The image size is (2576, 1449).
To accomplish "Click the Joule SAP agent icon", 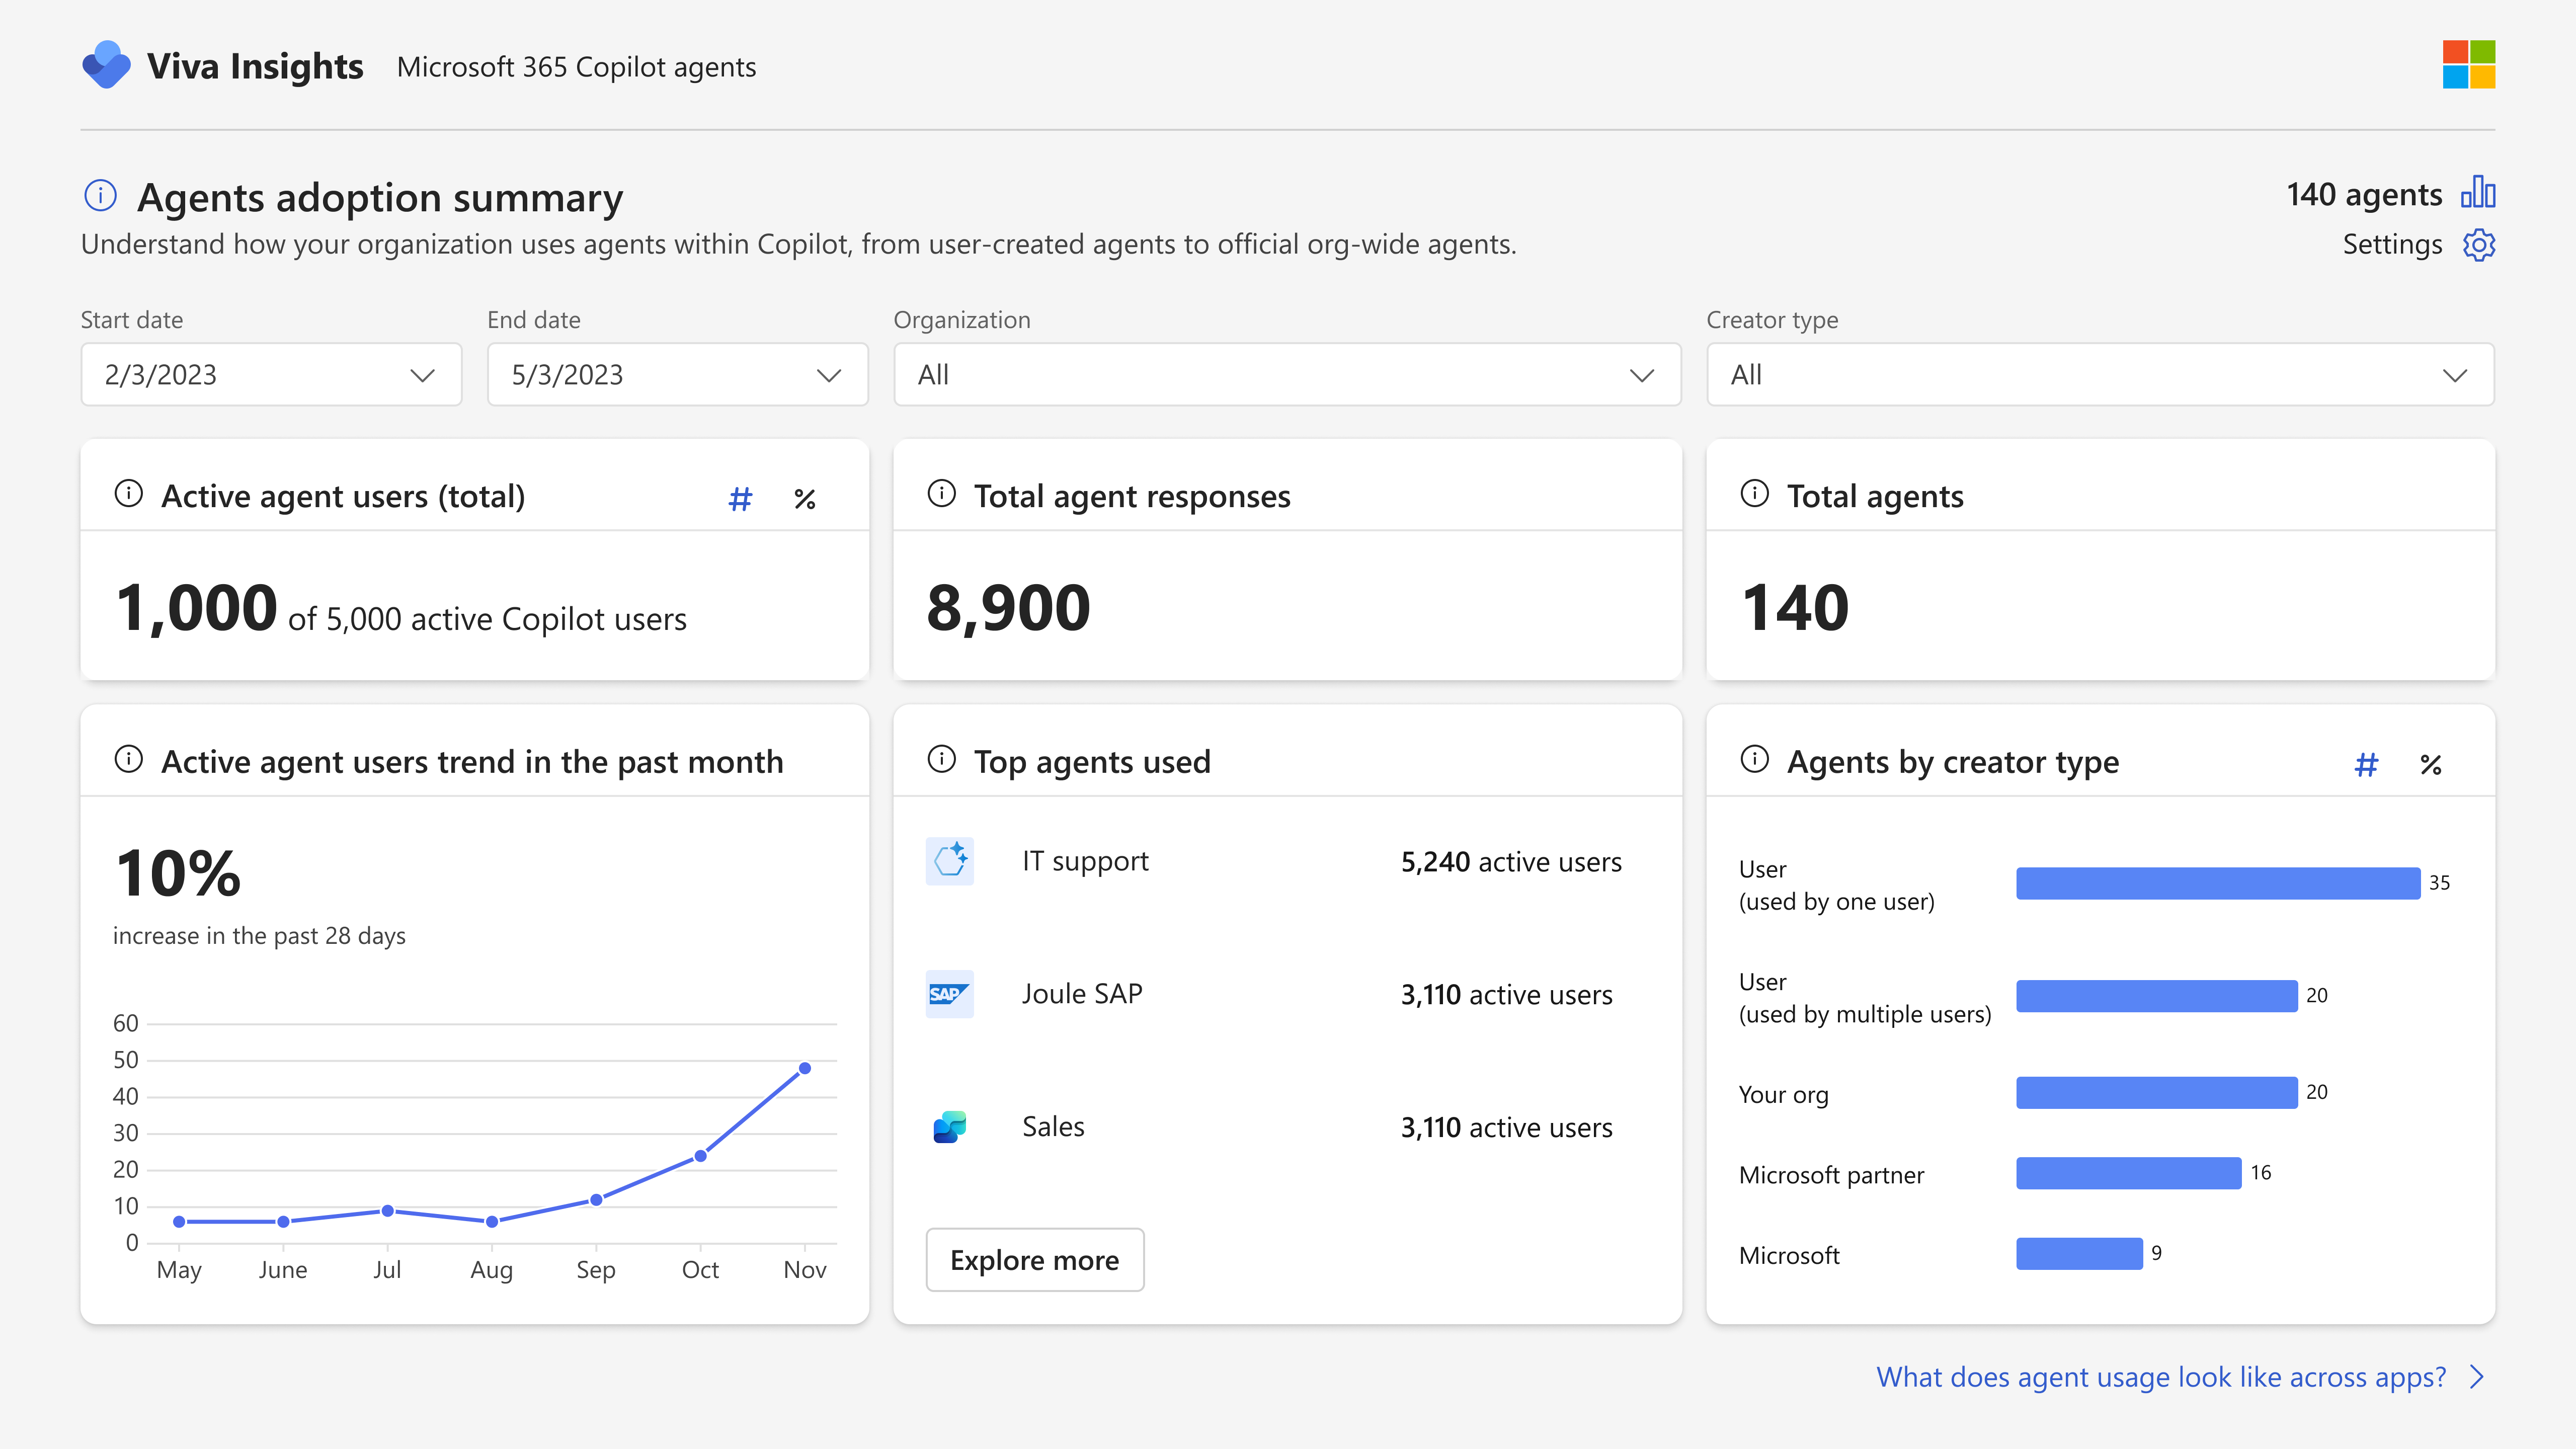I will 950,994.
